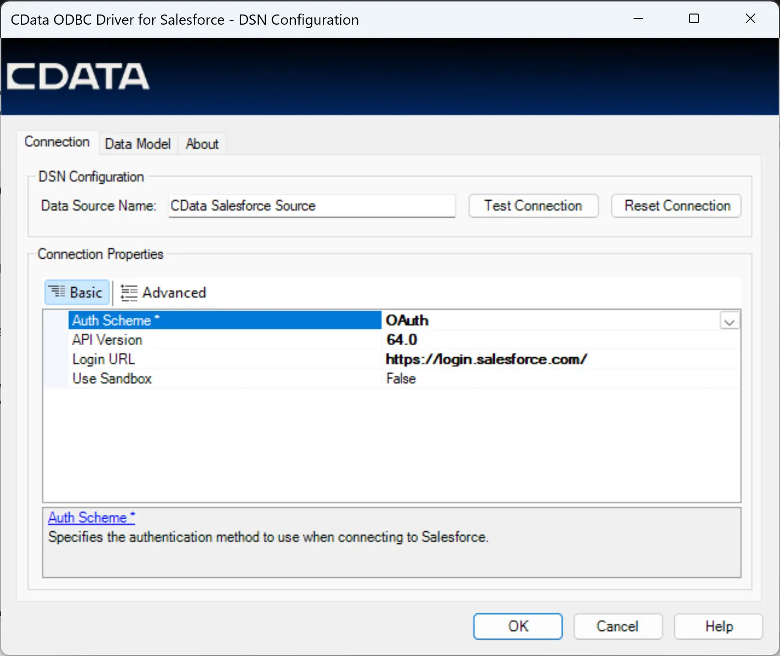
Task: Click the Test Connection button
Action: [533, 206]
